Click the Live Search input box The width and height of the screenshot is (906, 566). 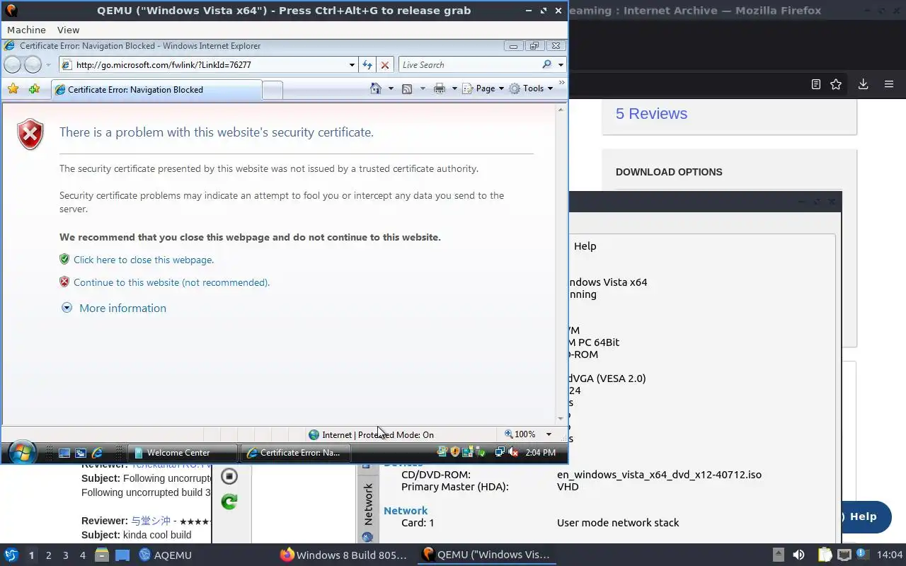point(469,65)
